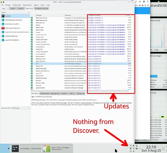
Task: Open the Extras menu
Action: click(x=43, y=5)
